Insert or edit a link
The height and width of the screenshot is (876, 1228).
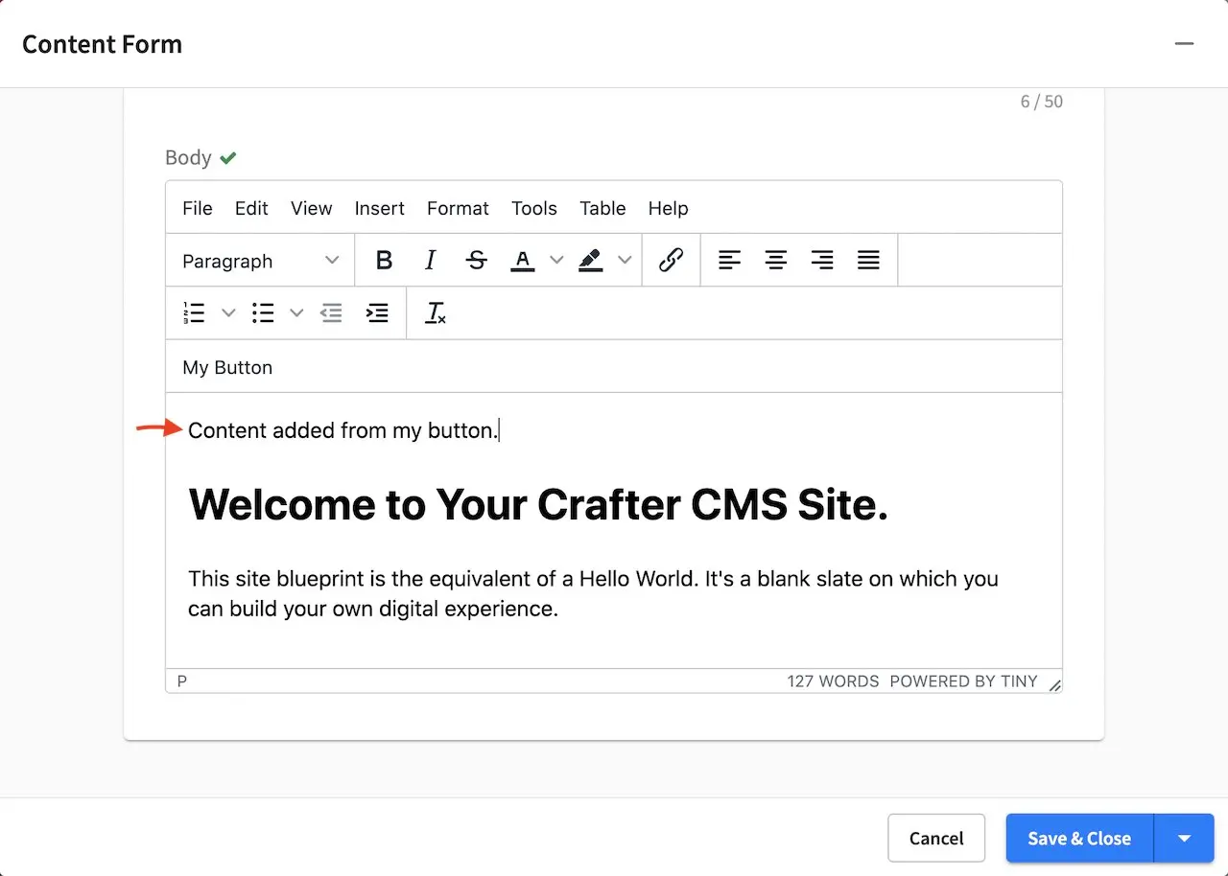[x=671, y=261]
